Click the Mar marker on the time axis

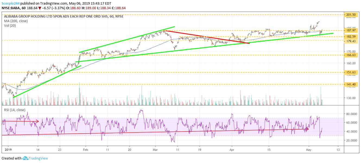click(155, 149)
